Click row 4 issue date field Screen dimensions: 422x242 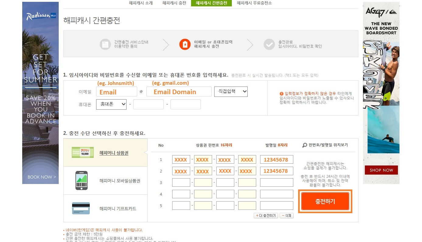277,194
